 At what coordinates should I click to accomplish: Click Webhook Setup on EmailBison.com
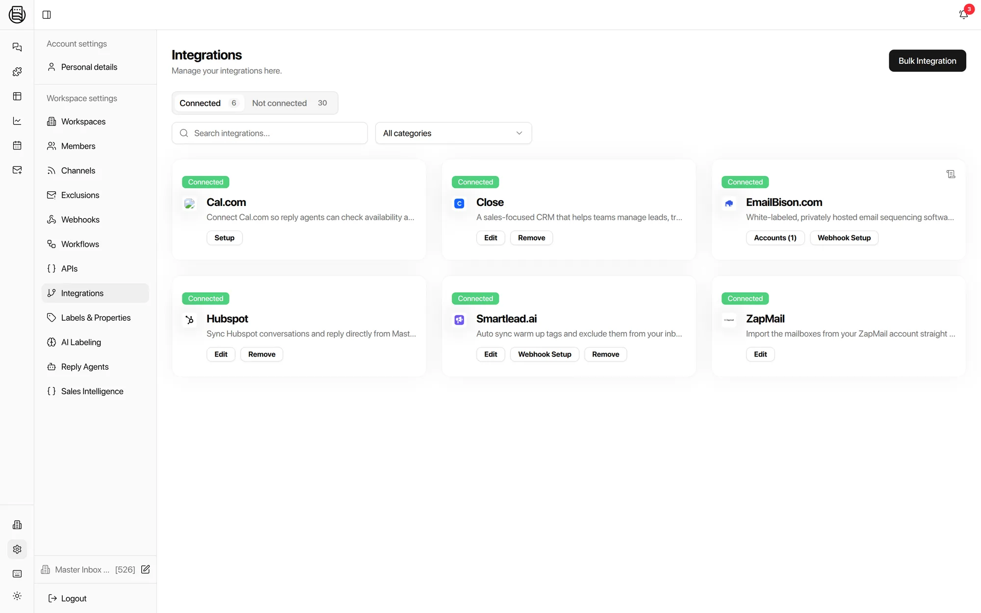844,238
